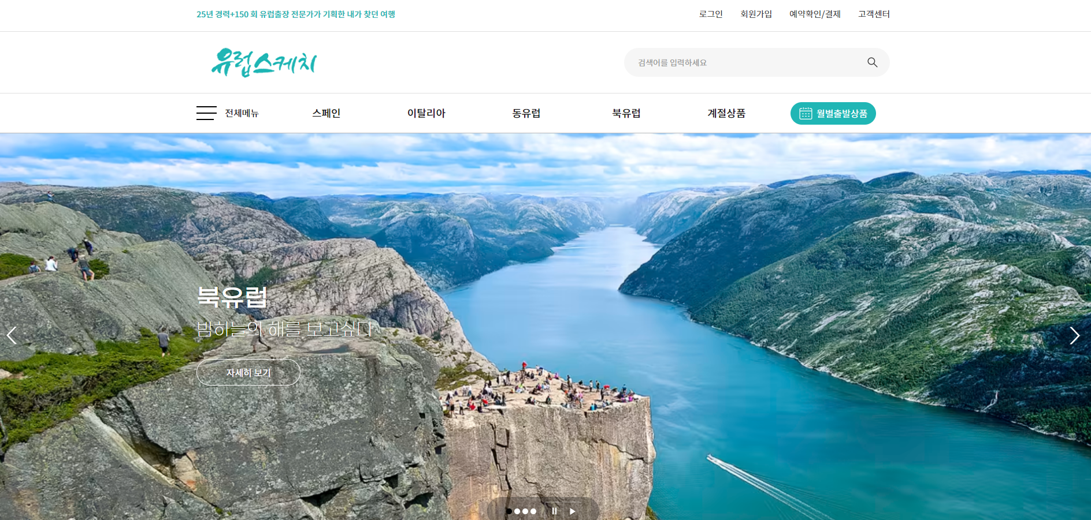This screenshot has height=520, width=1091.
Task: Pause the banner slideshow
Action: pos(554,511)
